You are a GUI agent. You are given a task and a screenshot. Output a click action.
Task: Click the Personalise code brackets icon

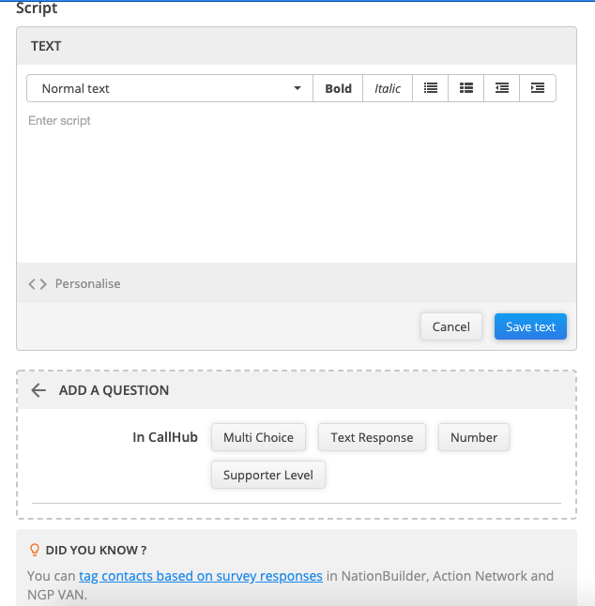point(38,283)
